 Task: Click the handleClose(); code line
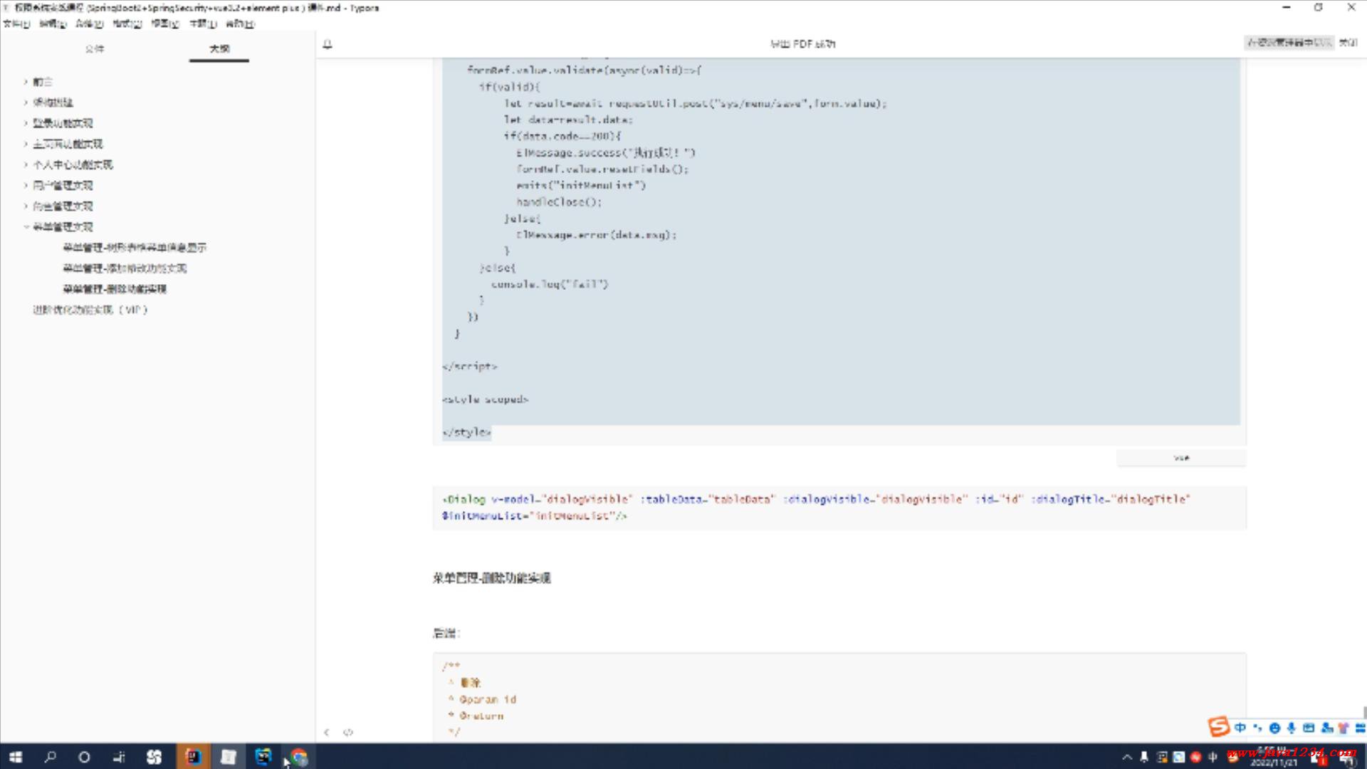[559, 202]
